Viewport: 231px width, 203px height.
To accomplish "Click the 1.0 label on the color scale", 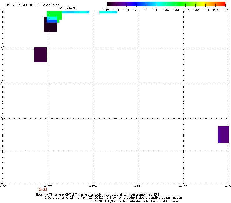I will 225,10.
